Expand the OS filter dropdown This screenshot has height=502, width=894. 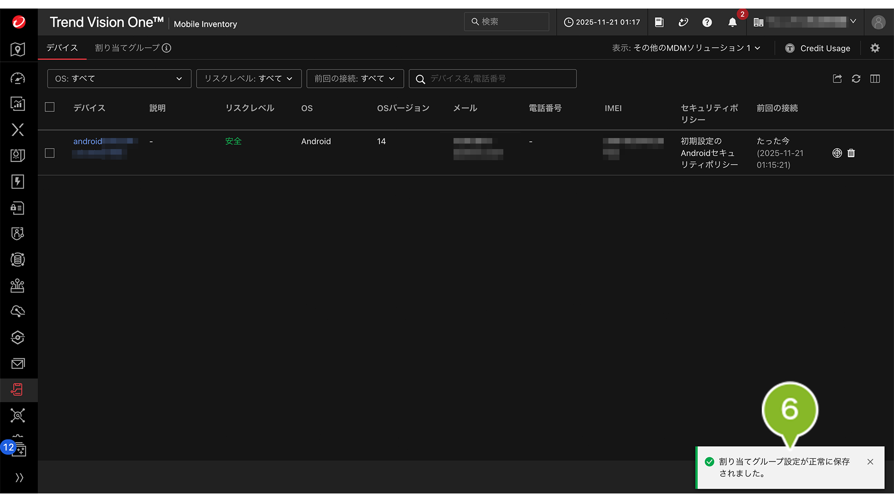(119, 79)
